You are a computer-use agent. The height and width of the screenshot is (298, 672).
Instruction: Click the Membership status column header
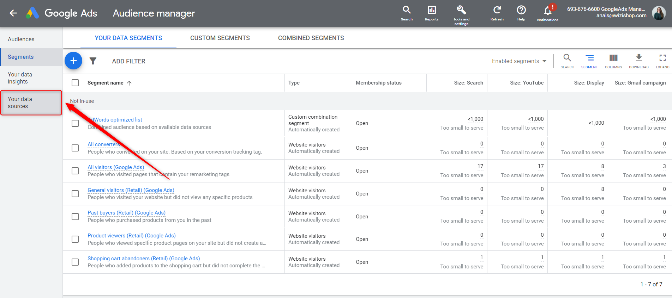pos(379,83)
